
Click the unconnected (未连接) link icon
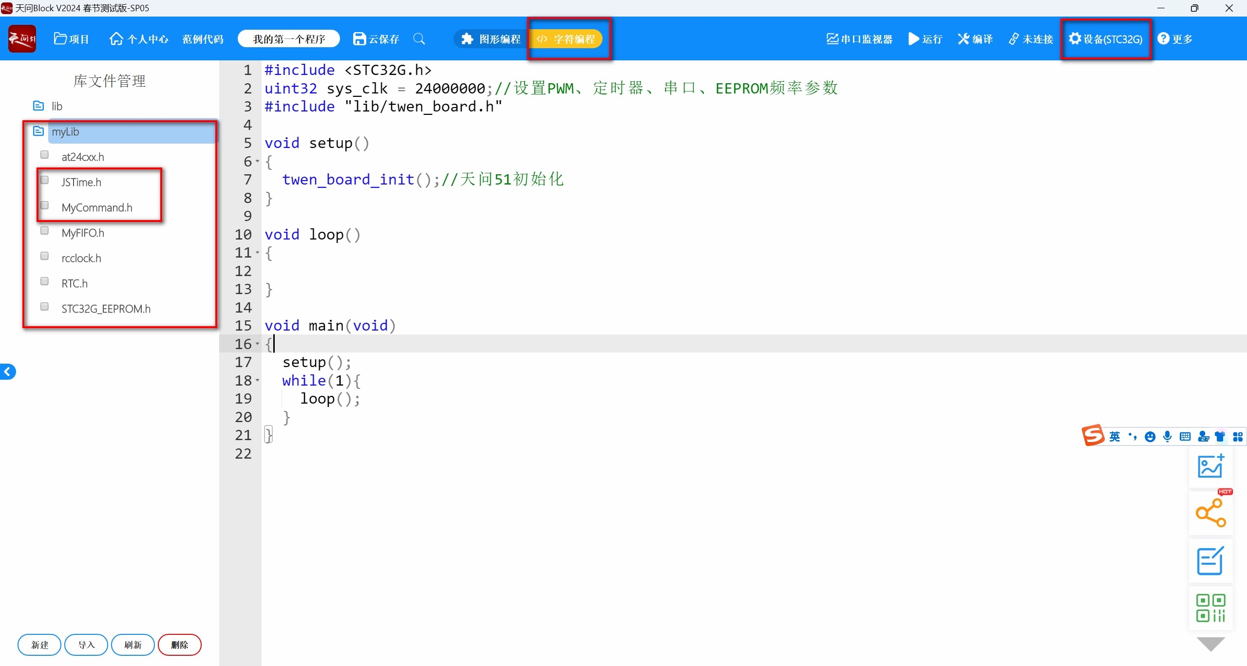1014,39
